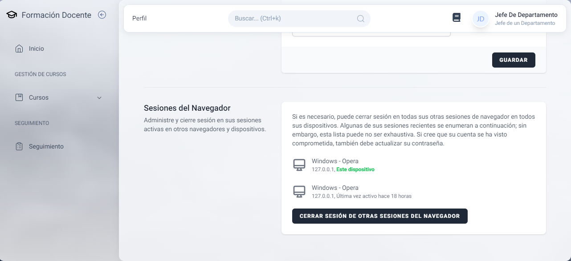Image resolution: width=571 pixels, height=261 pixels.
Task: Click the JD user avatar
Action: [480, 19]
